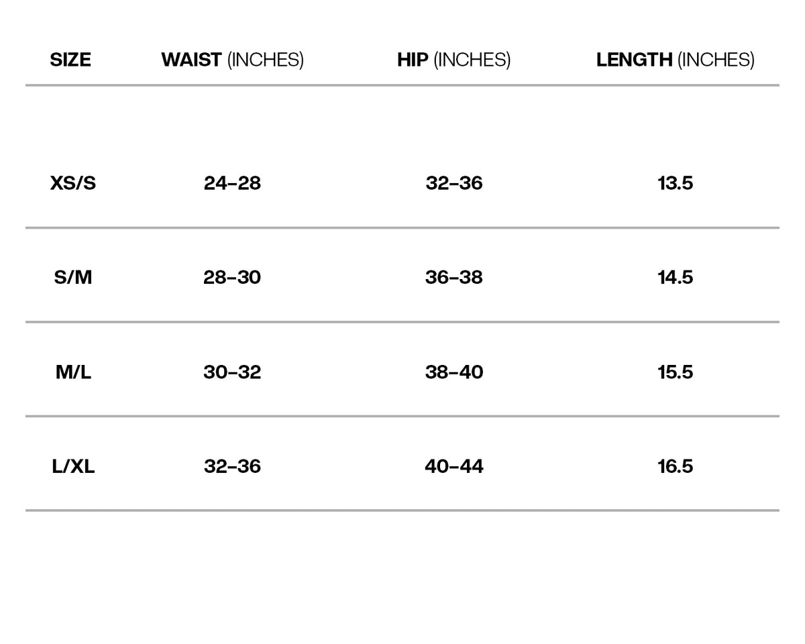Click the SIZE column header
Screen dimensions: 805x644
tap(70, 60)
